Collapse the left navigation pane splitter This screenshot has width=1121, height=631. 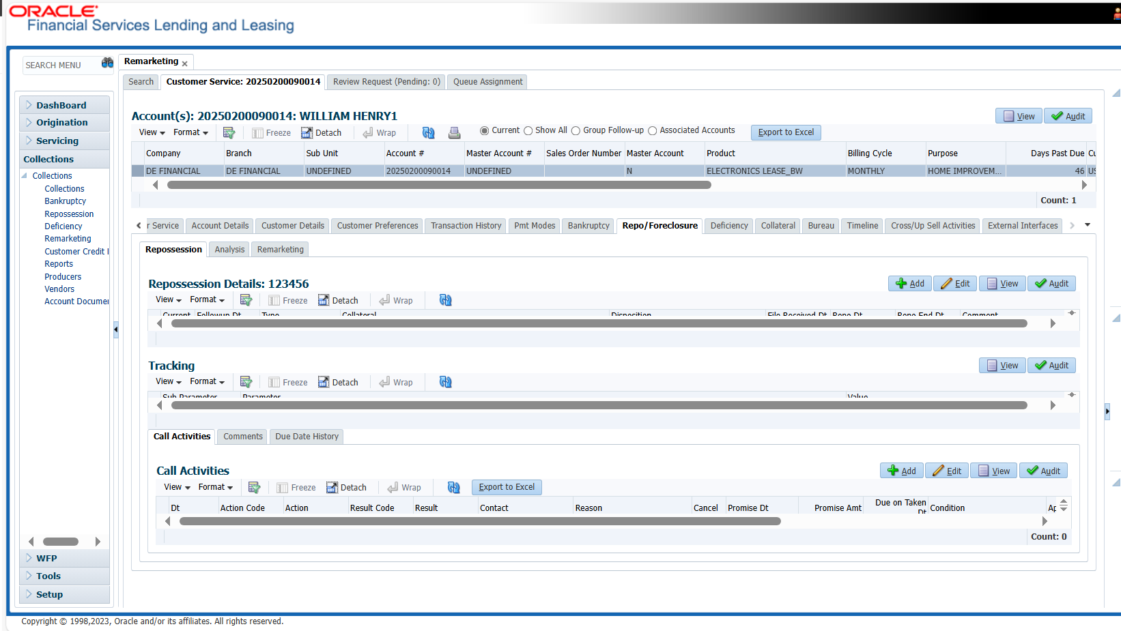(115, 329)
